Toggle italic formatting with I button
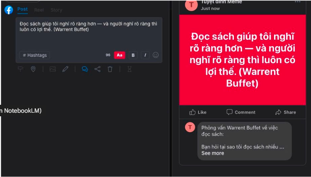Viewport: 311px width, 177px height. [x=145, y=55]
